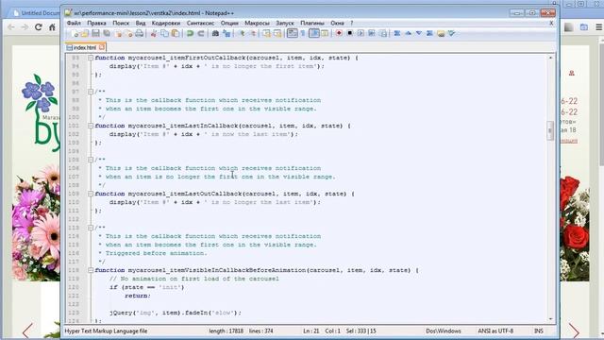The width and height of the screenshot is (604, 340).
Task: Click the Open file toolbar icon
Action: pyautogui.click(x=84, y=34)
